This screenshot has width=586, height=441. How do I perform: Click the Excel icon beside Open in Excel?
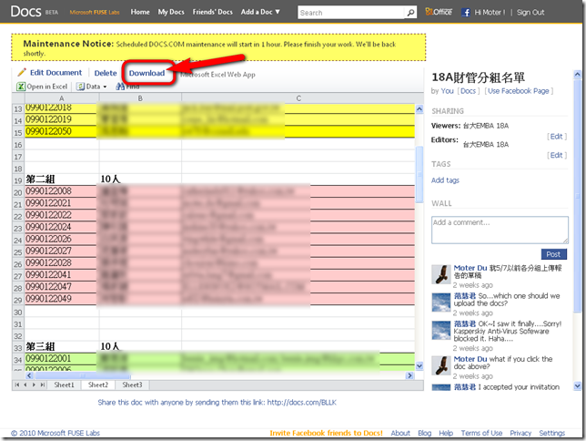(21, 87)
